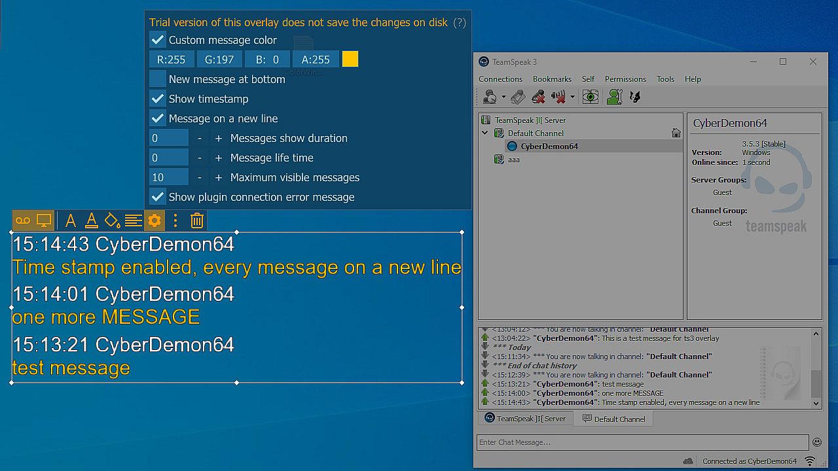838x471 pixels.
Task: Click the Enter Chat Message input box
Action: pos(642,442)
